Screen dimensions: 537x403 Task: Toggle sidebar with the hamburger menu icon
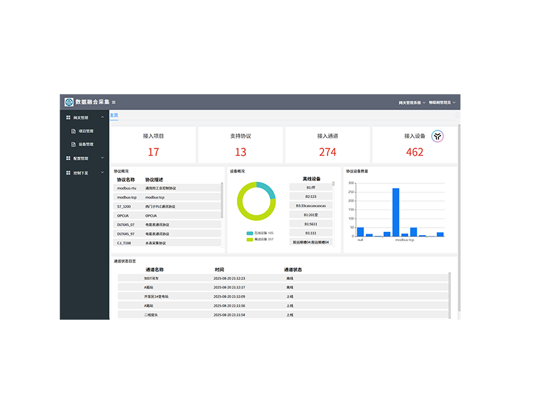pyautogui.click(x=113, y=102)
